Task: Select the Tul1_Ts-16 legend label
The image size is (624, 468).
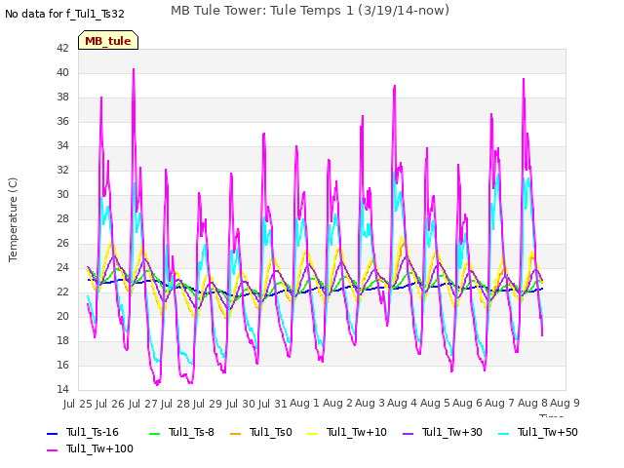Action: tap(93, 432)
